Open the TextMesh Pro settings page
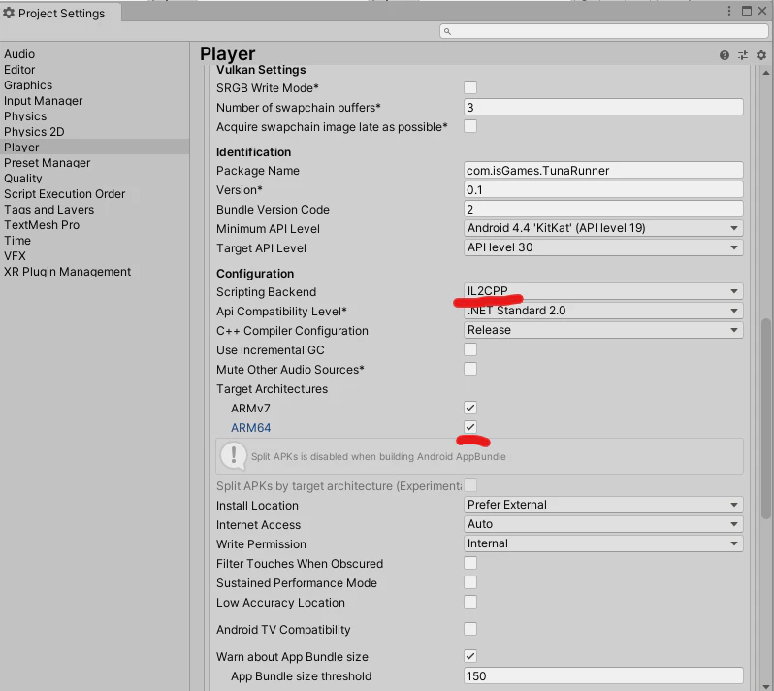Image resolution: width=774 pixels, height=691 pixels. (x=42, y=225)
